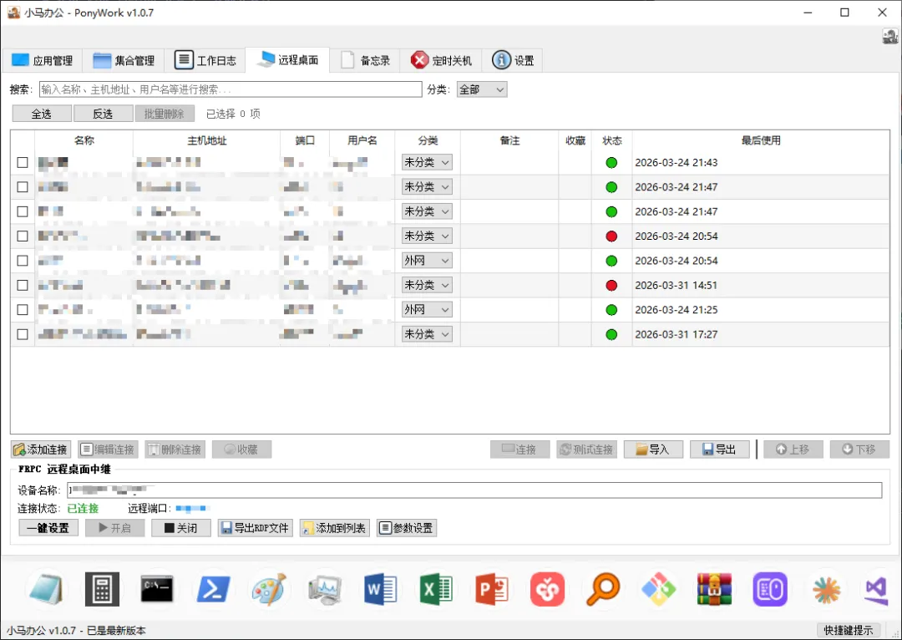The height and width of the screenshot is (640, 902).
Task: Launch the Notepad icon in the bottom dock
Action: 46,589
